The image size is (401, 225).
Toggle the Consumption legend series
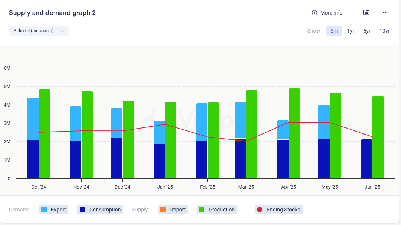100,210
